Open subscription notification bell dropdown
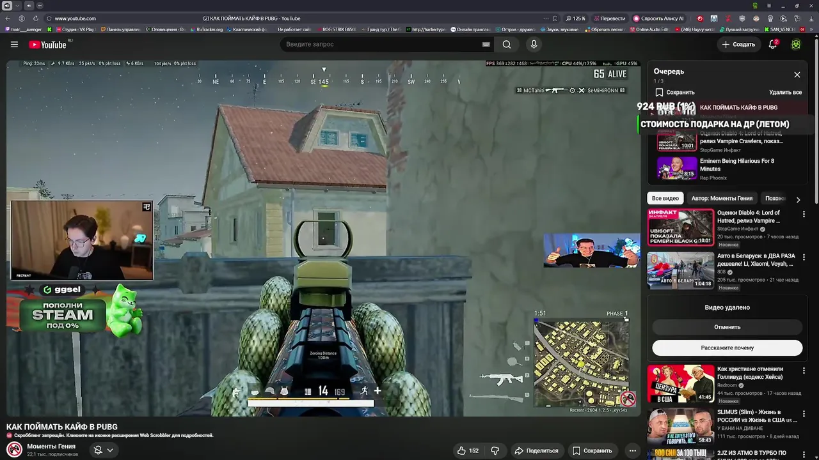This screenshot has width=819, height=460. point(104,450)
